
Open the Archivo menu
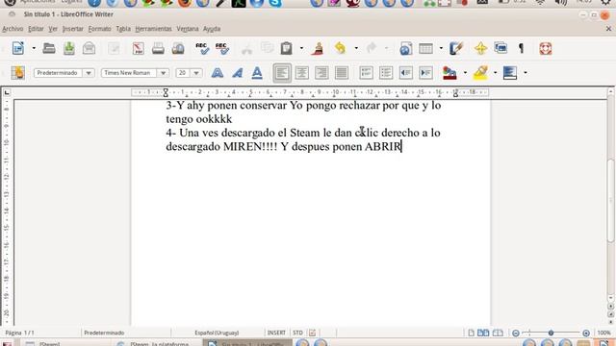13,29
